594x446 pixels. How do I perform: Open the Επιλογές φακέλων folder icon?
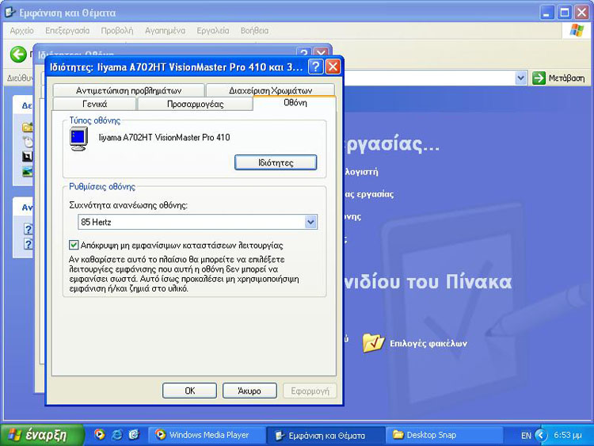click(x=373, y=342)
